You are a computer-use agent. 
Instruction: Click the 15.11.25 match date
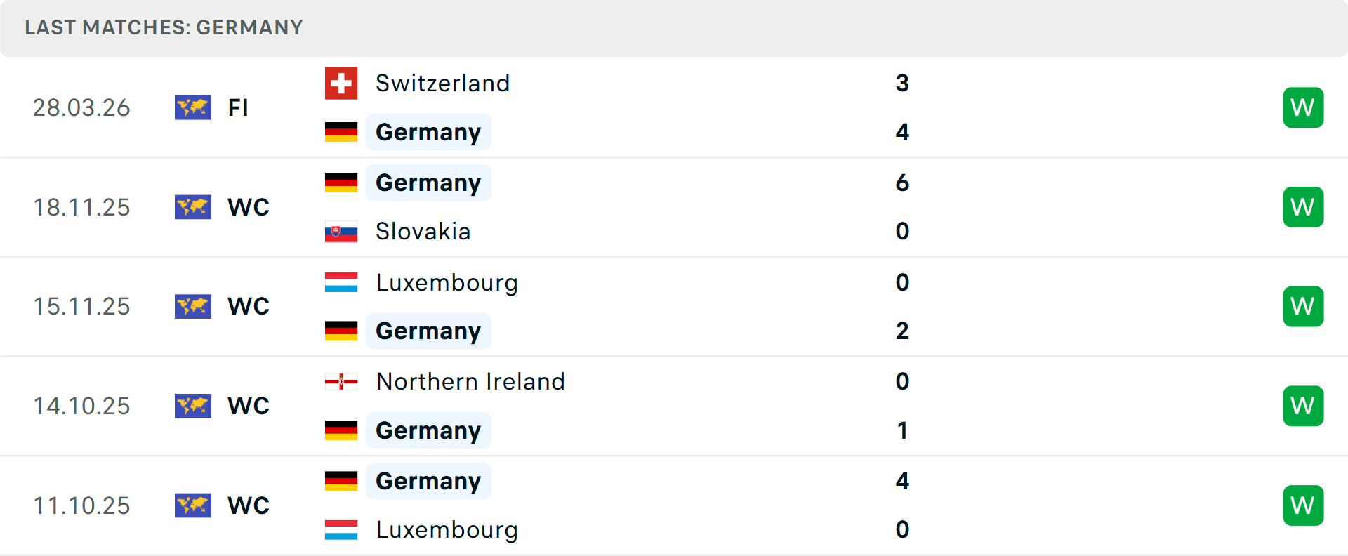(x=81, y=307)
